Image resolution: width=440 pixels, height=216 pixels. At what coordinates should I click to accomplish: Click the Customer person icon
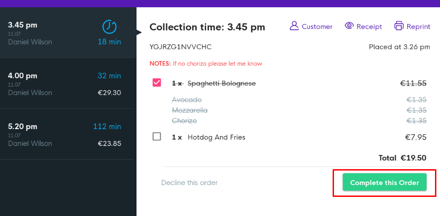[294, 26]
